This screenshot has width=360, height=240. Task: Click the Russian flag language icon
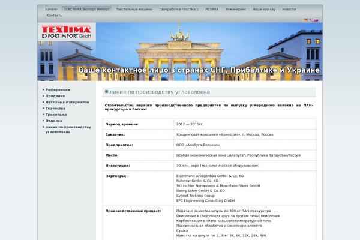click(316, 20)
